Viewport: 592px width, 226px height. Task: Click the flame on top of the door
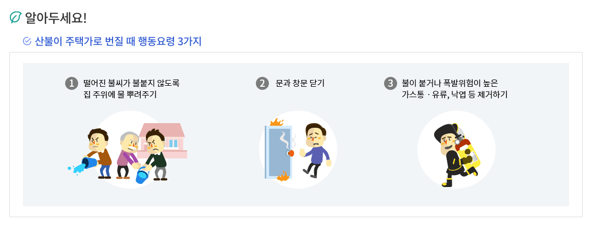(276, 122)
